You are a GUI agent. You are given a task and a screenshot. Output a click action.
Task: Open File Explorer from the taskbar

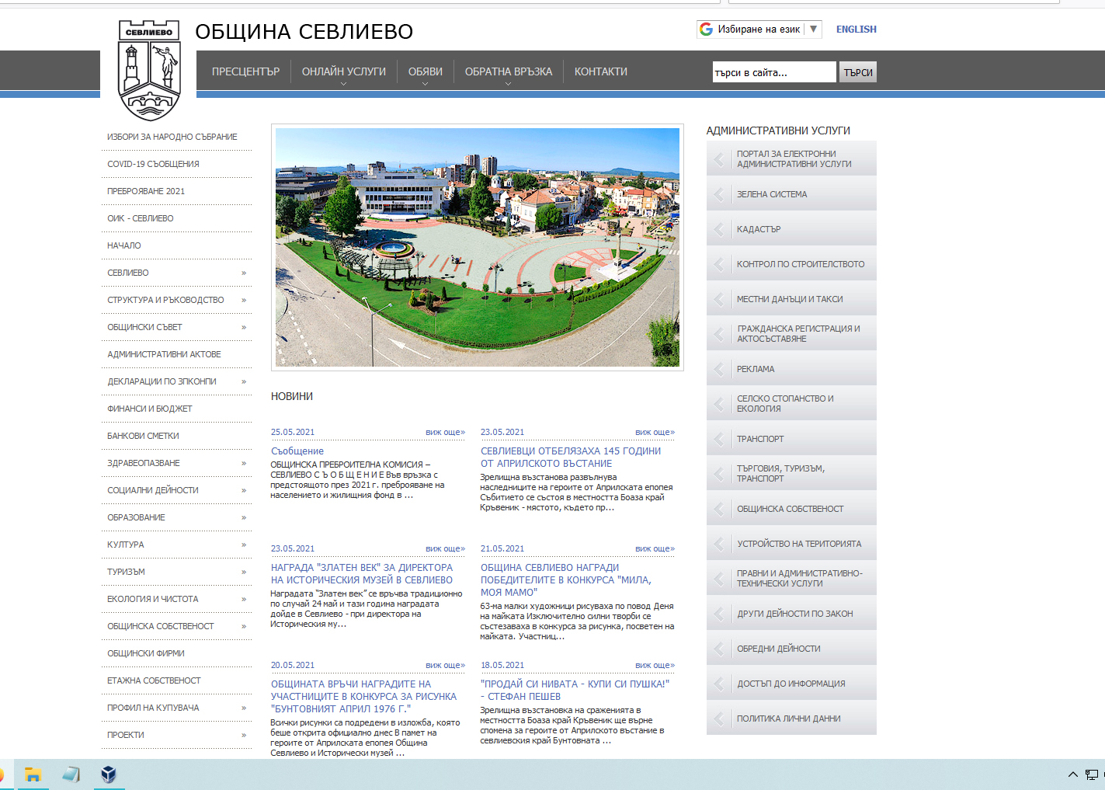33,774
